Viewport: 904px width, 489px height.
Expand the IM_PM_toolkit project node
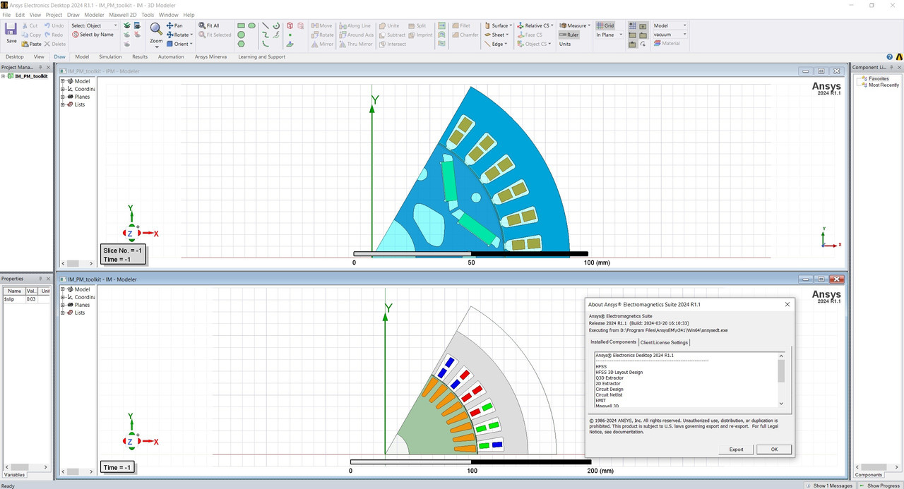coord(3,76)
